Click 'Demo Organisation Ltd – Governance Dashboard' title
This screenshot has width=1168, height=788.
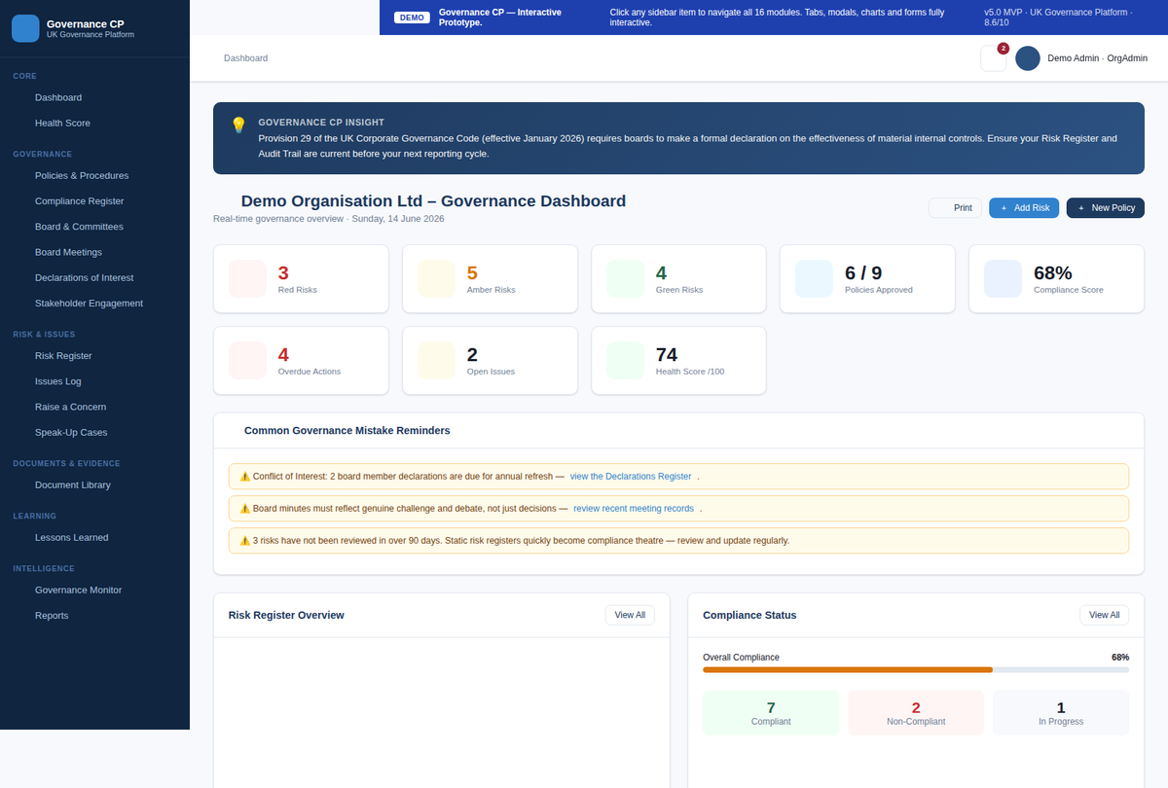click(x=433, y=201)
